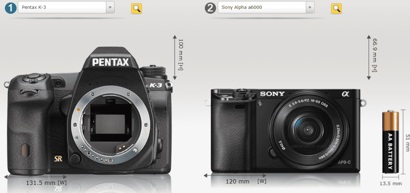This screenshot has width=410, height=193.
Task: Click the "100 mm [H]" height label
Action: [181, 55]
